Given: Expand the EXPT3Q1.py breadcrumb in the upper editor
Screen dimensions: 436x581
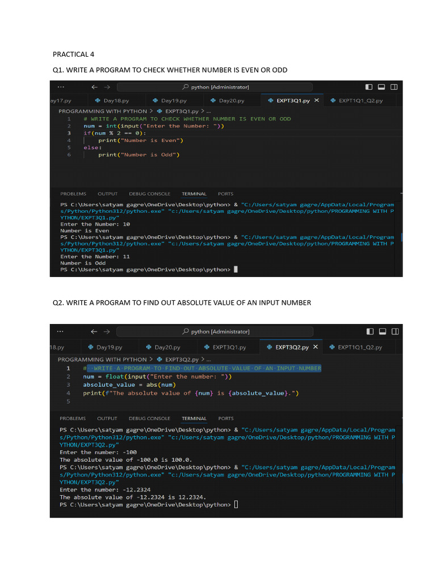Looking at the screenshot, I should click(x=179, y=111).
